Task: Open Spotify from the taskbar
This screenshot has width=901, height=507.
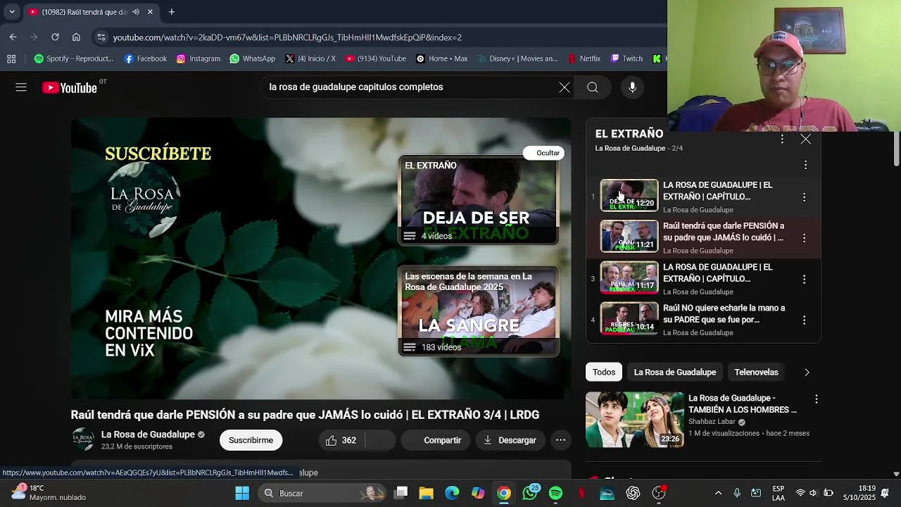Action: 555,494
